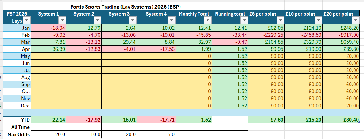Select the Nov row label cell

(17, 98)
